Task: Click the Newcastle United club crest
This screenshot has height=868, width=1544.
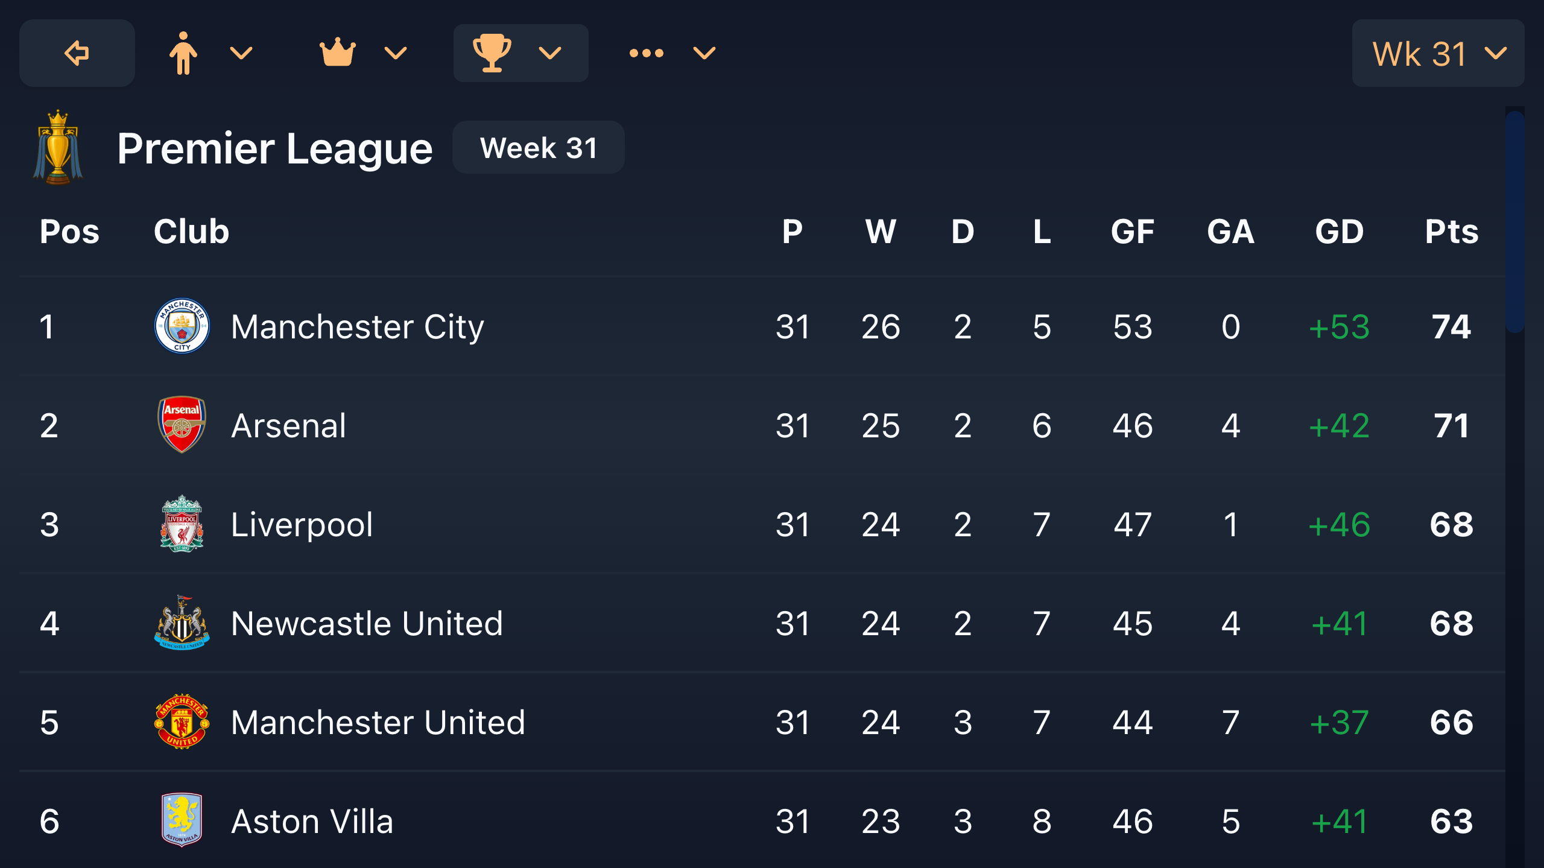Action: point(182,622)
